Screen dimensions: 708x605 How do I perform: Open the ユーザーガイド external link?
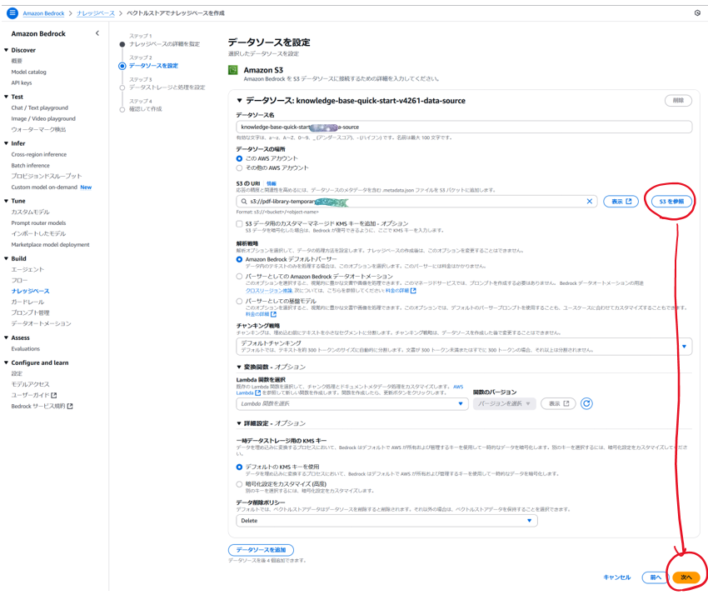point(34,395)
